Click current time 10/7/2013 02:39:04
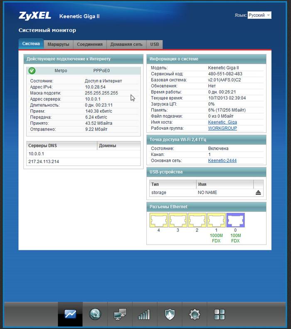 coord(227,98)
